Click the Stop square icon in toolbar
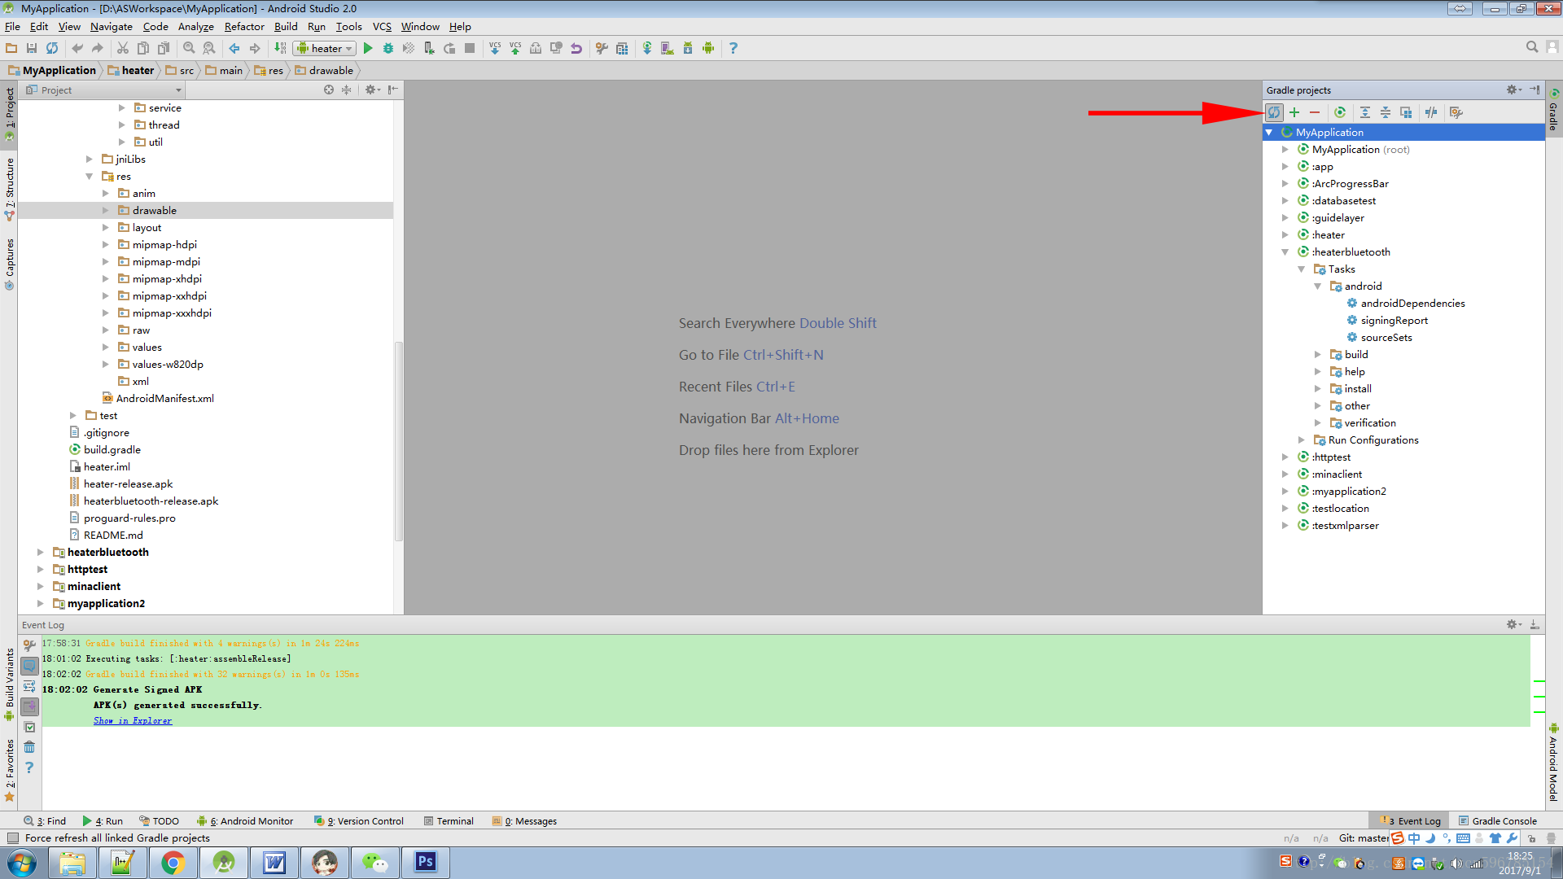This screenshot has height=879, width=1563. pyautogui.click(x=470, y=48)
